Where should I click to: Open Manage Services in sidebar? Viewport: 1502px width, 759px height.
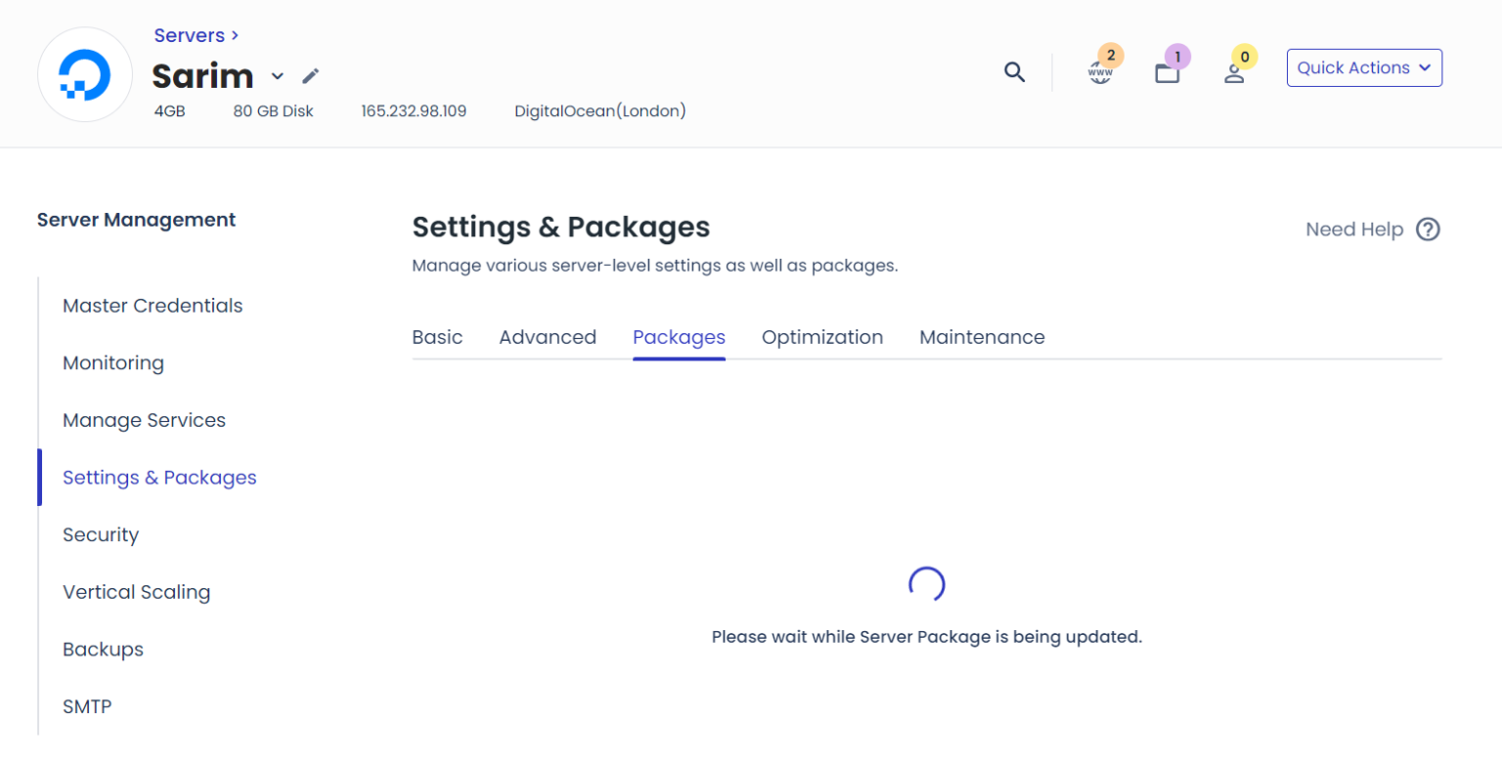click(x=144, y=420)
